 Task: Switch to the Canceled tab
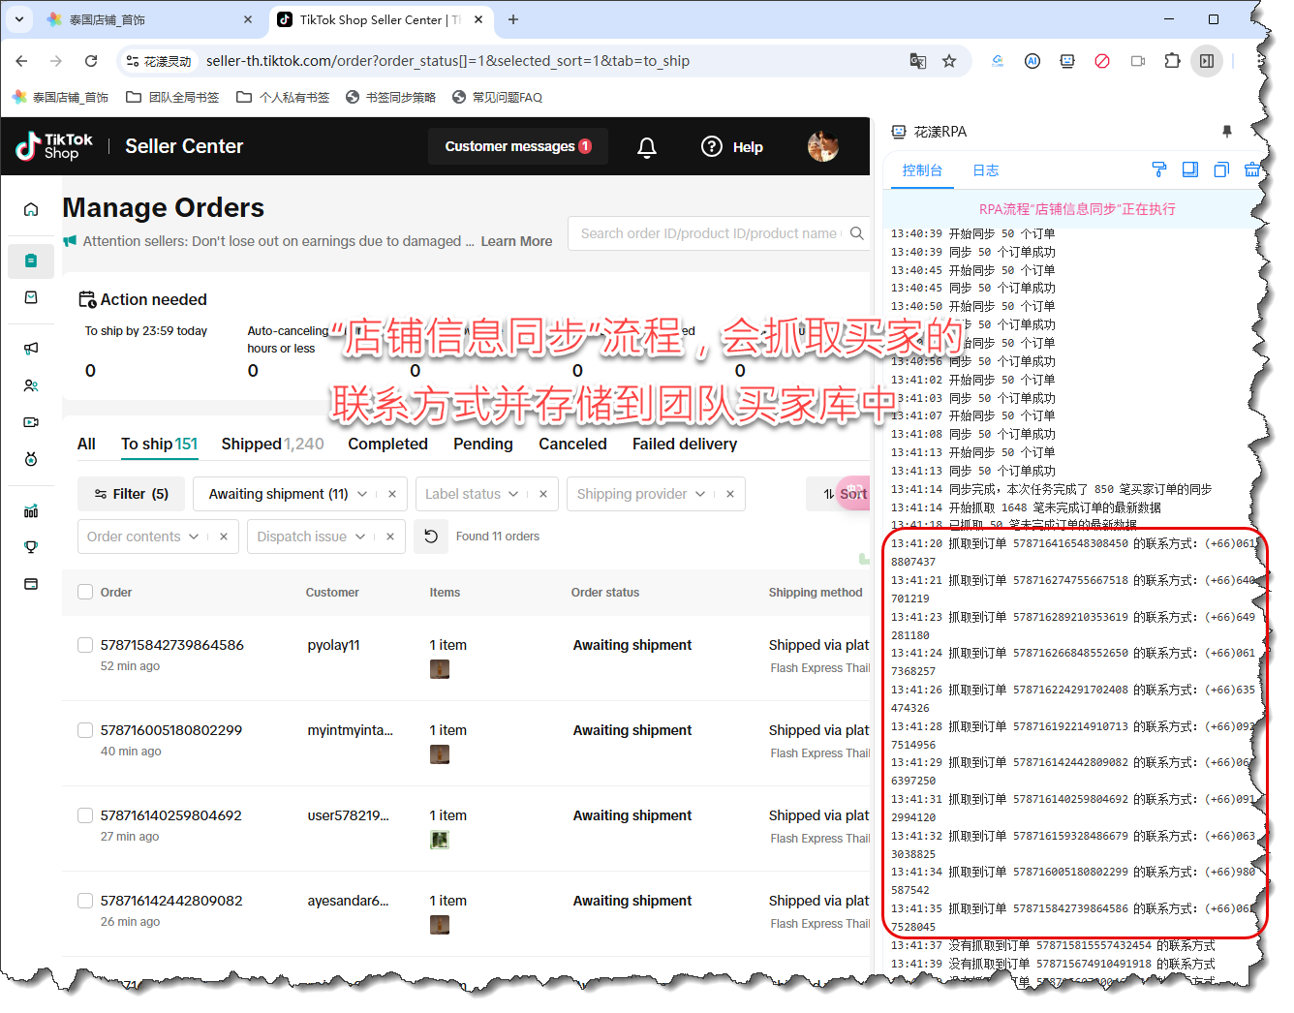[x=572, y=444]
